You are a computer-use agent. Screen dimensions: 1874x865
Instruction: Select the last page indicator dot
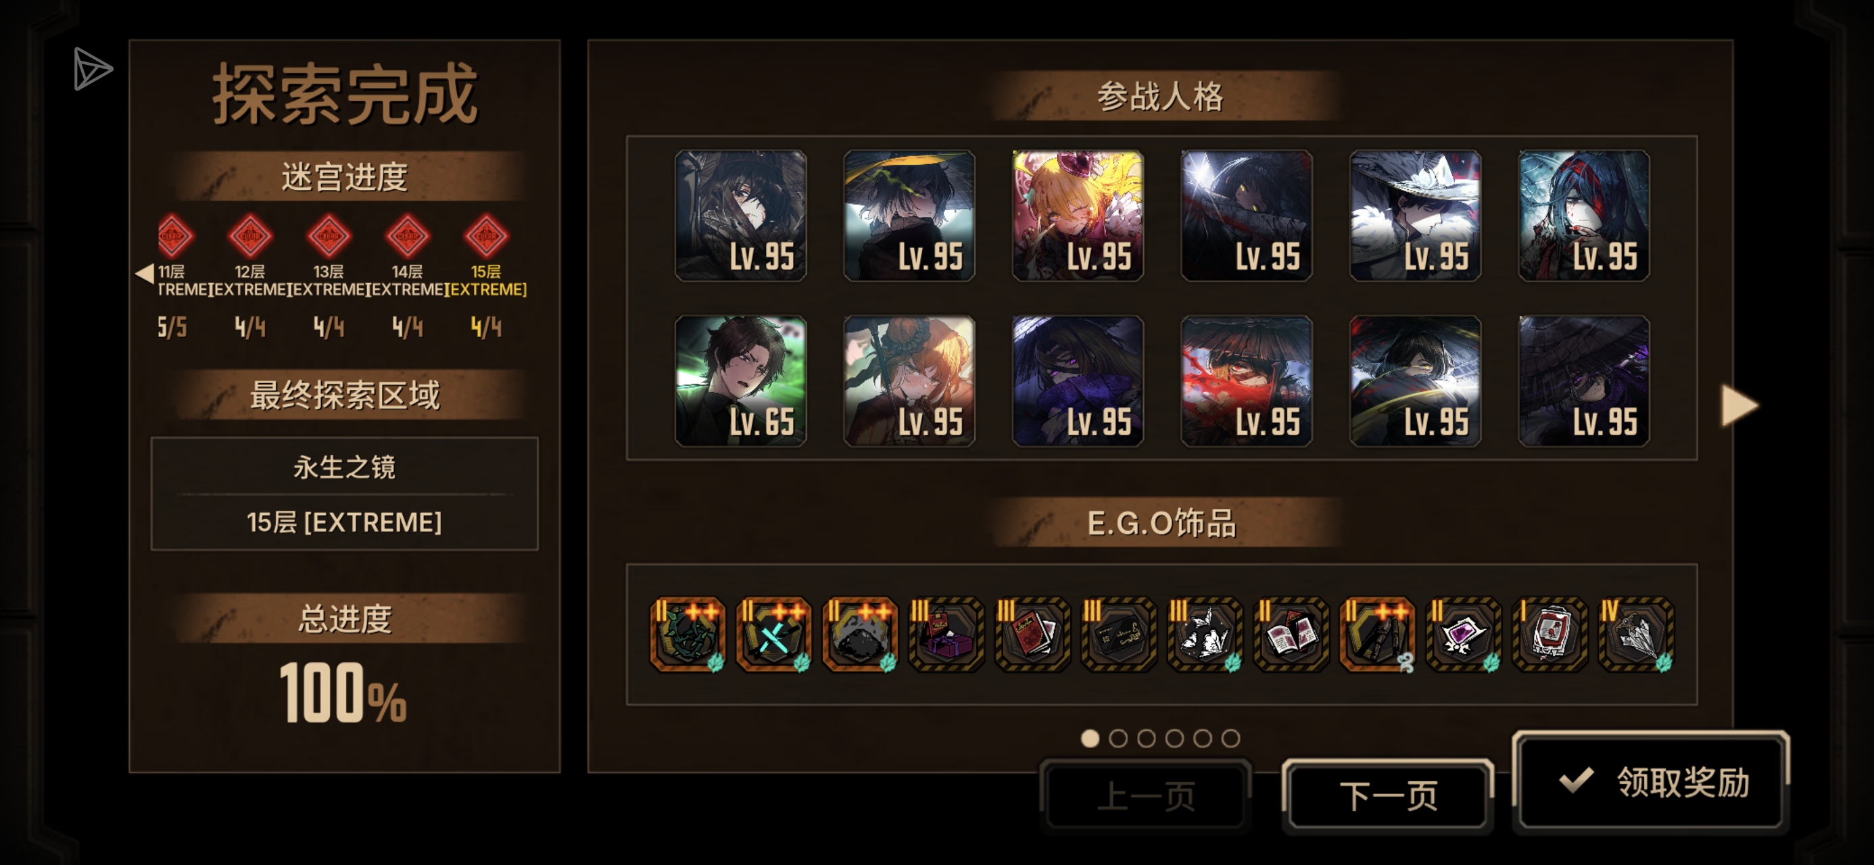(1231, 739)
